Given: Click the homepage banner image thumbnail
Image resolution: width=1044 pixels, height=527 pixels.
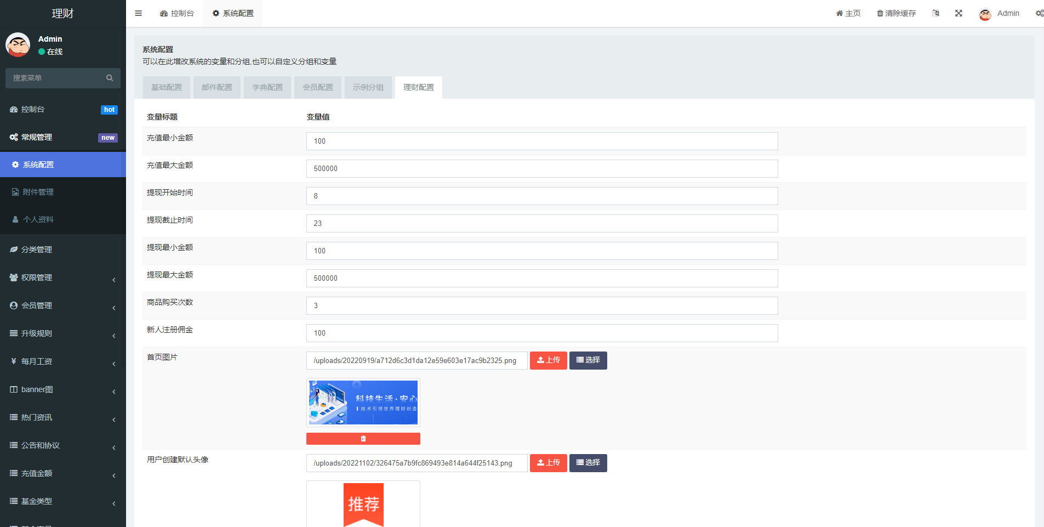Looking at the screenshot, I should (363, 403).
